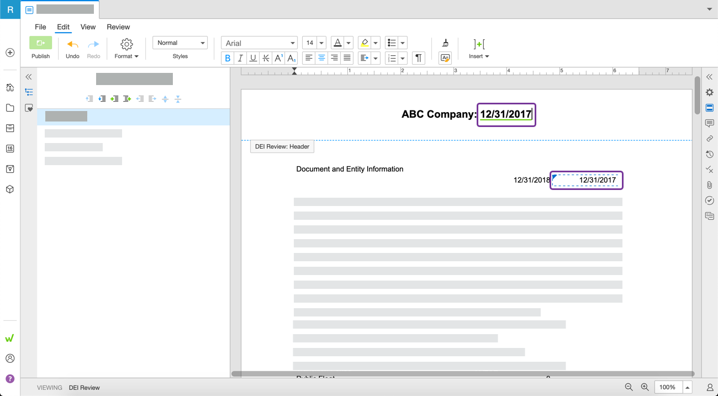Open the comments panel in right sidebar
The height and width of the screenshot is (396, 718).
coord(710,123)
